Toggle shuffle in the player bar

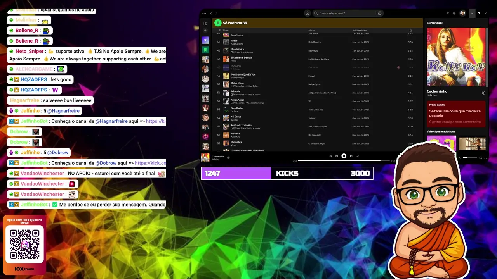coord(330,156)
